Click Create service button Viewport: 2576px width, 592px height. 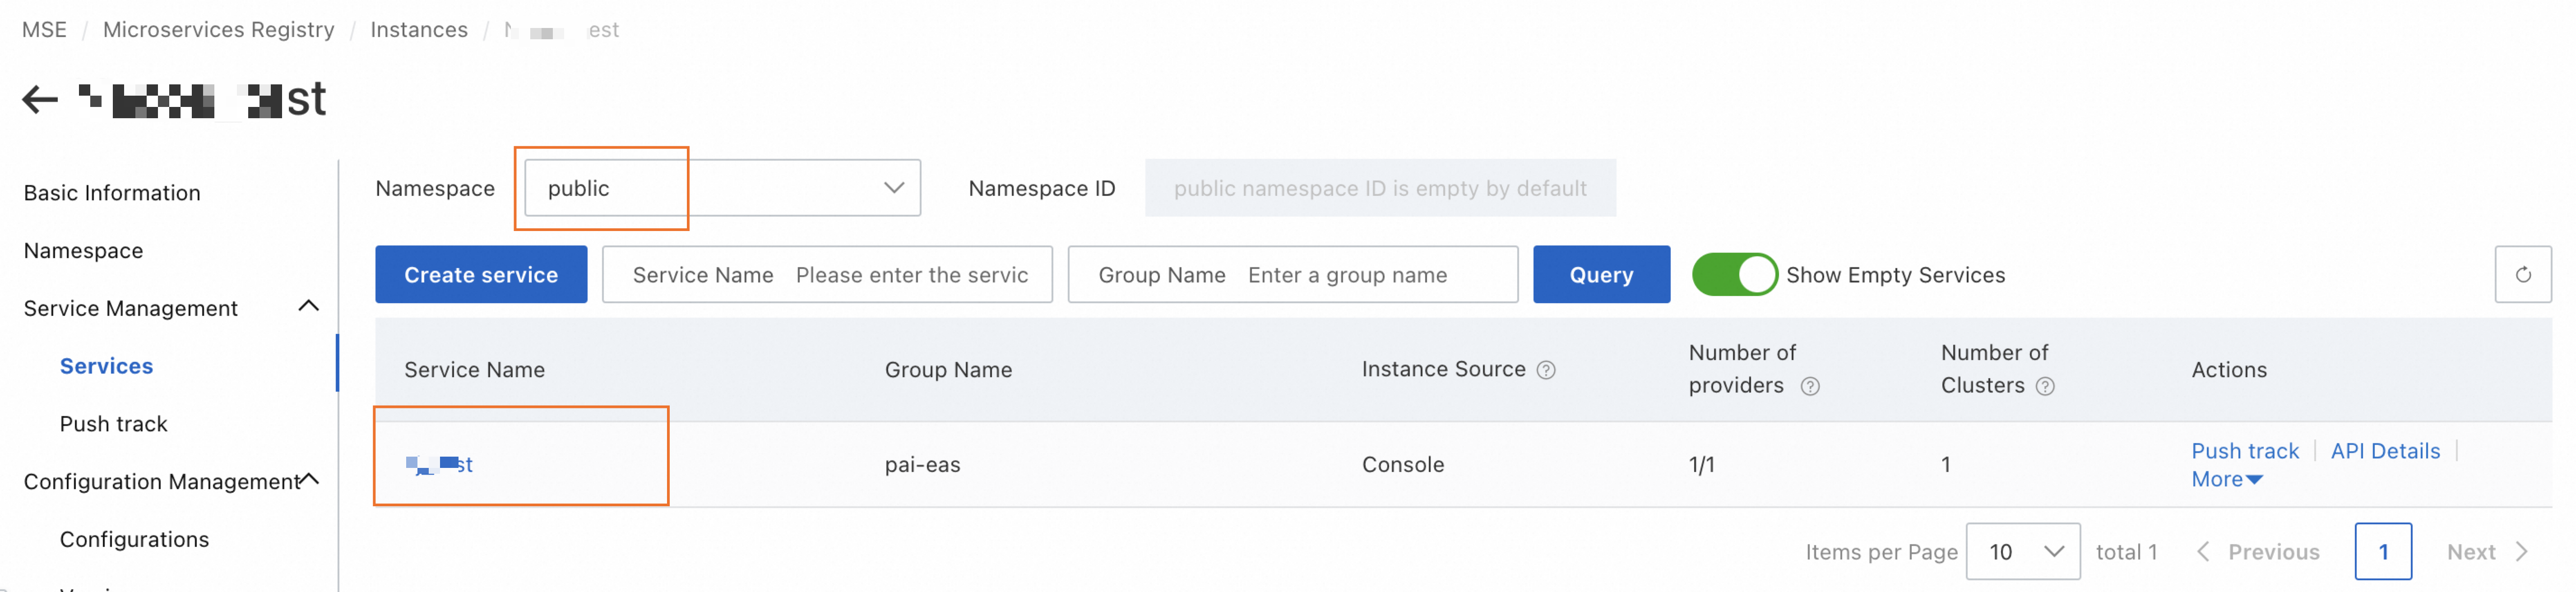[480, 274]
